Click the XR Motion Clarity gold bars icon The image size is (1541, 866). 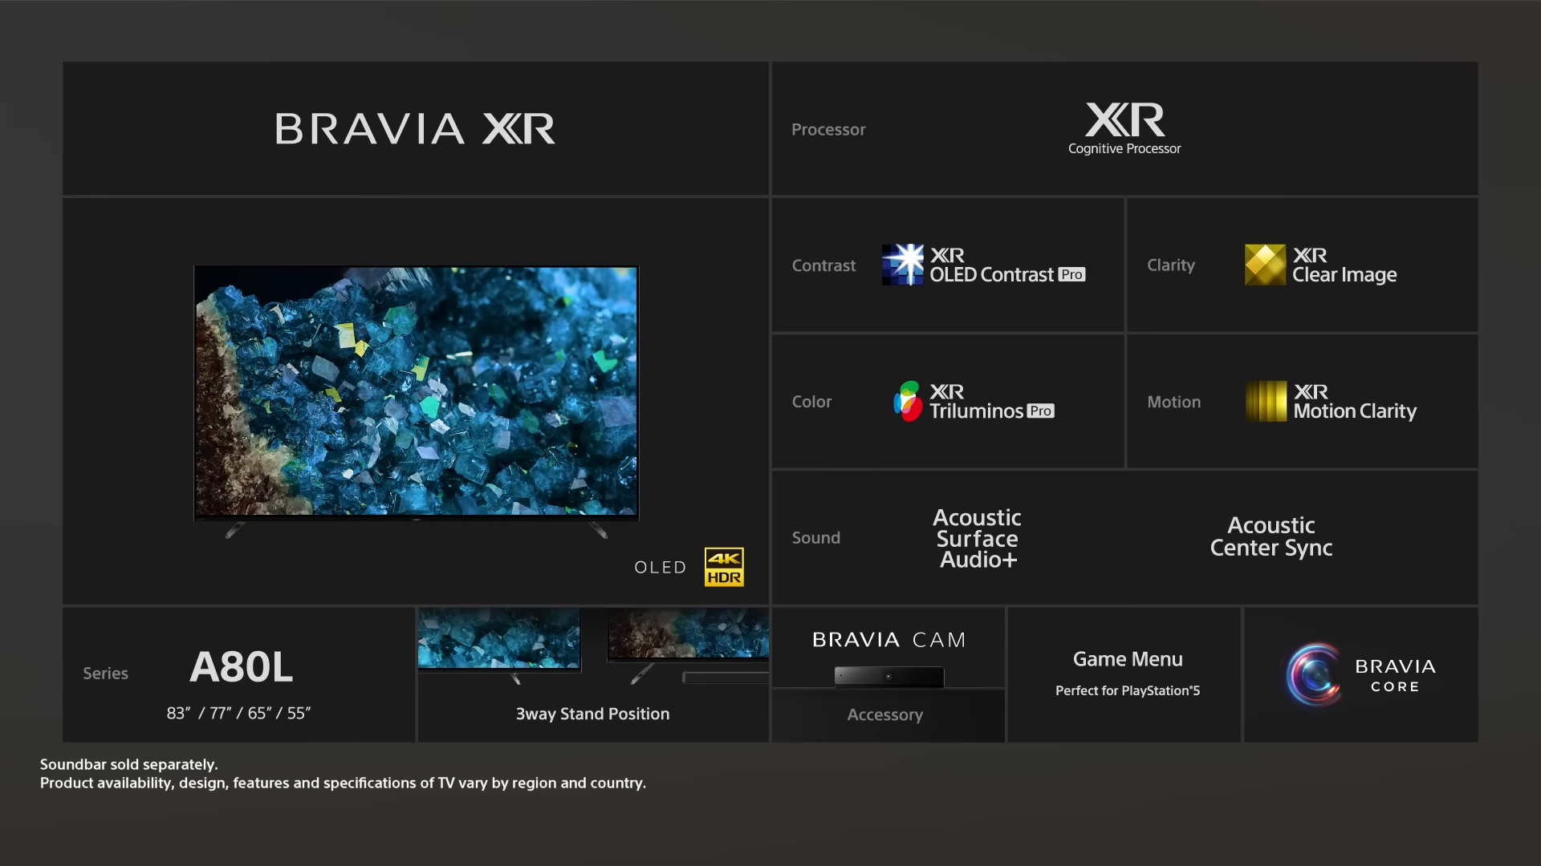point(1266,401)
